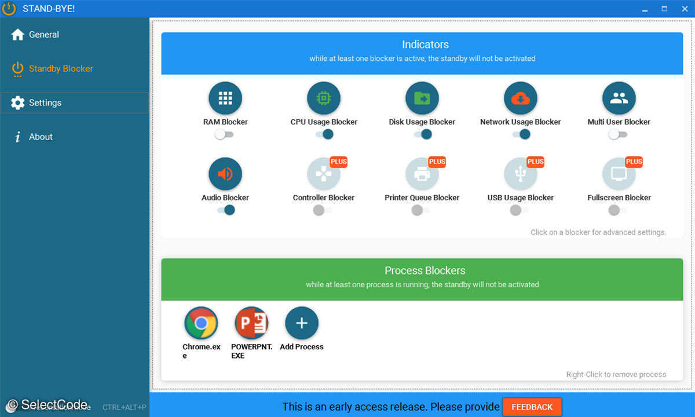Viewport: 695px width, 417px height.
Task: Click the Network Usage Blocker label
Action: 521,122
